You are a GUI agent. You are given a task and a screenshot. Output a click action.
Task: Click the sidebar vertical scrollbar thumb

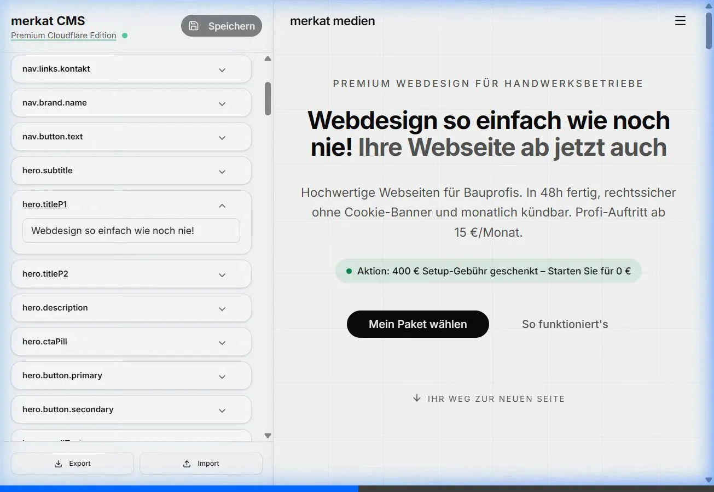pos(268,98)
